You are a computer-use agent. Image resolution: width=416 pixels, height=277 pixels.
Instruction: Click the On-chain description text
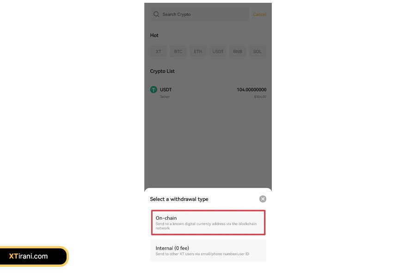tap(206, 226)
